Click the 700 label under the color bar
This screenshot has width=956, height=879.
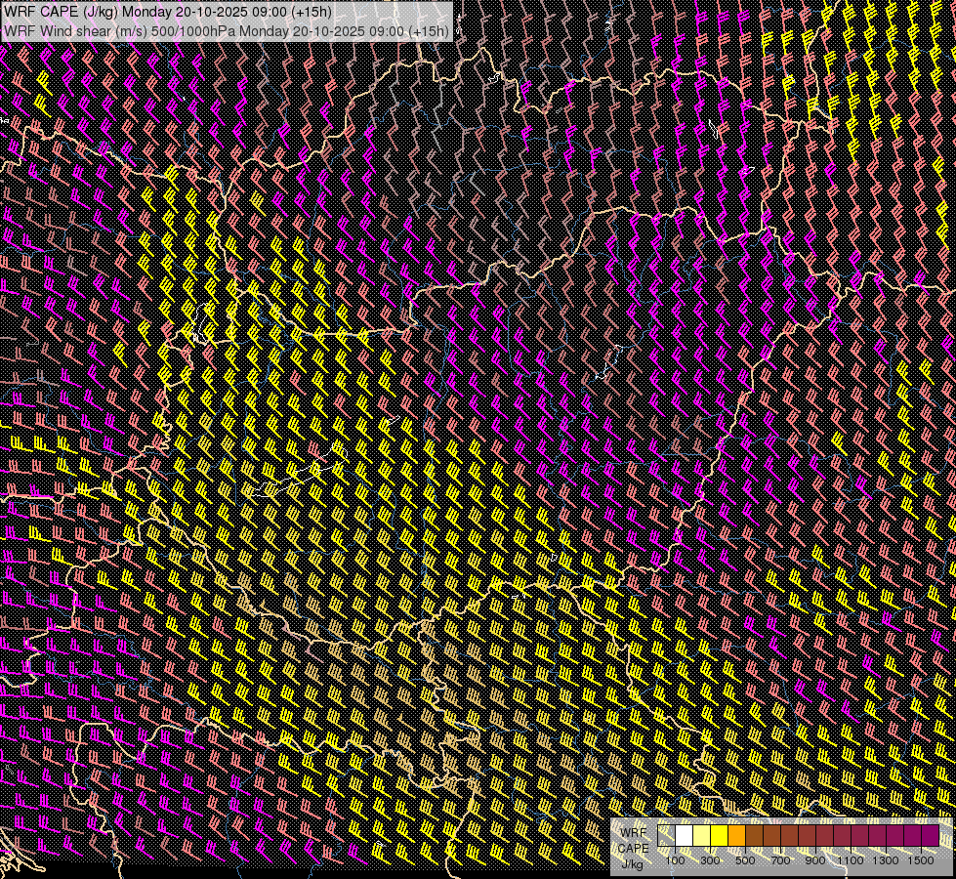click(780, 860)
